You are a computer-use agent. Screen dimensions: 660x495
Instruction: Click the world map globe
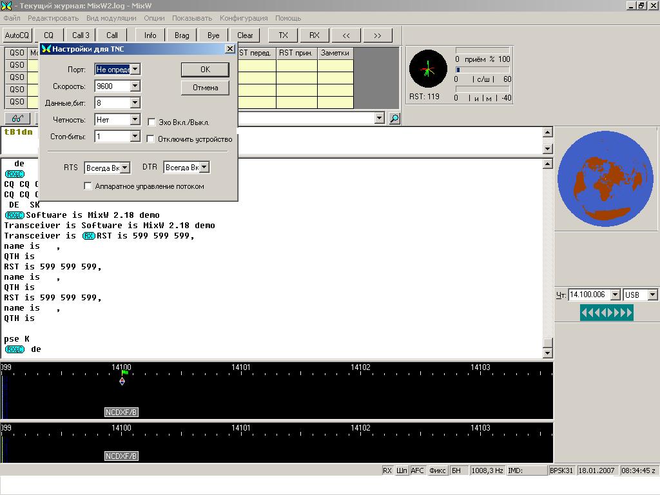coord(604,179)
